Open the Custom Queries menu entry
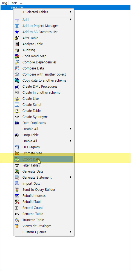 44,232
